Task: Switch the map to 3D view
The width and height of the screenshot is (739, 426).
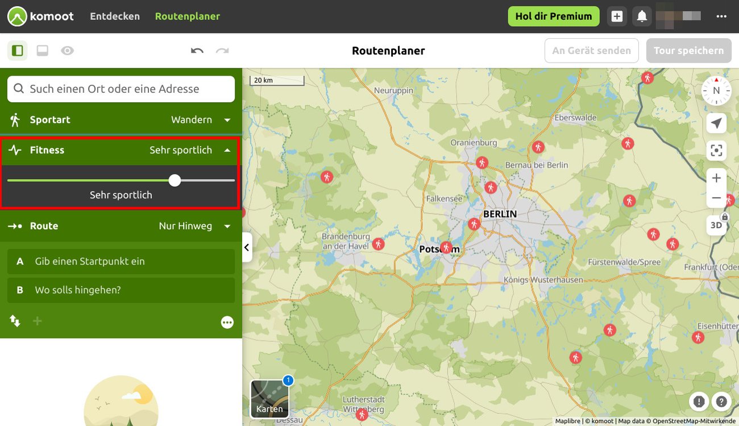Action: (x=716, y=225)
